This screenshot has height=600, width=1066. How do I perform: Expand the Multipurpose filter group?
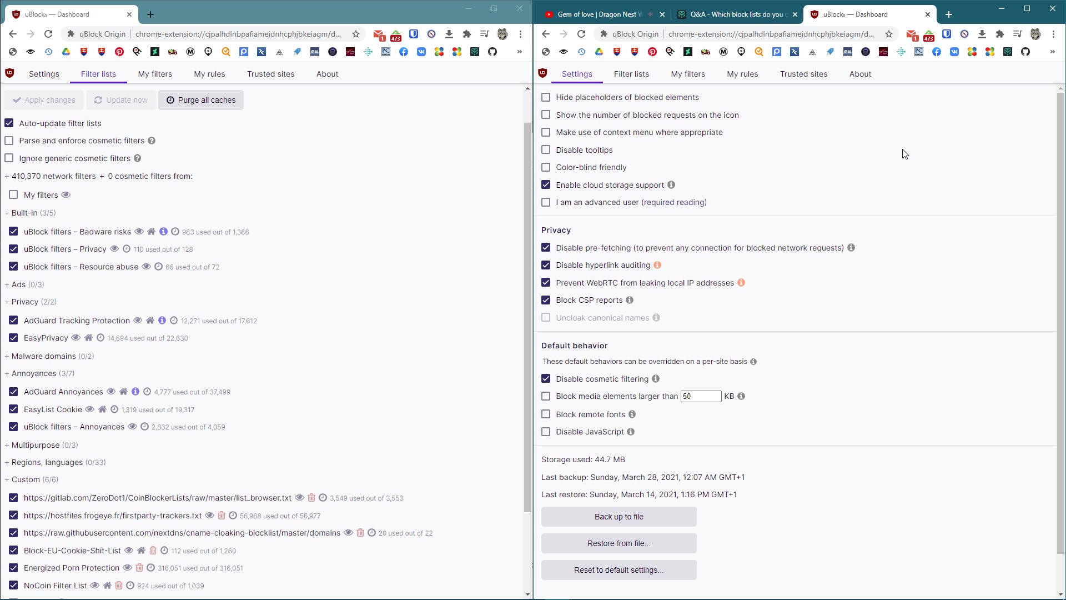point(41,445)
